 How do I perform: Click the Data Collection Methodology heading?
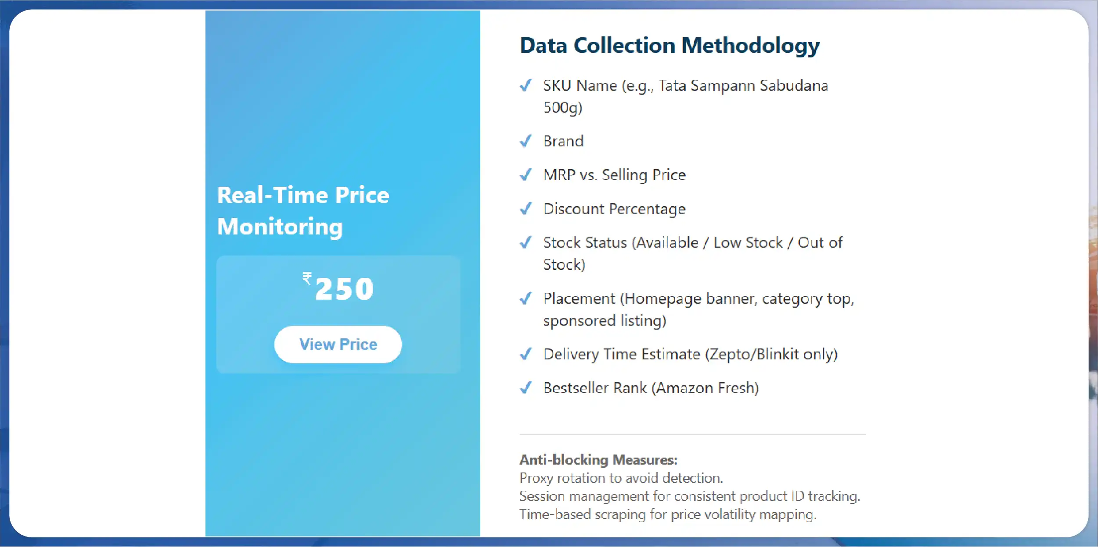tap(670, 46)
